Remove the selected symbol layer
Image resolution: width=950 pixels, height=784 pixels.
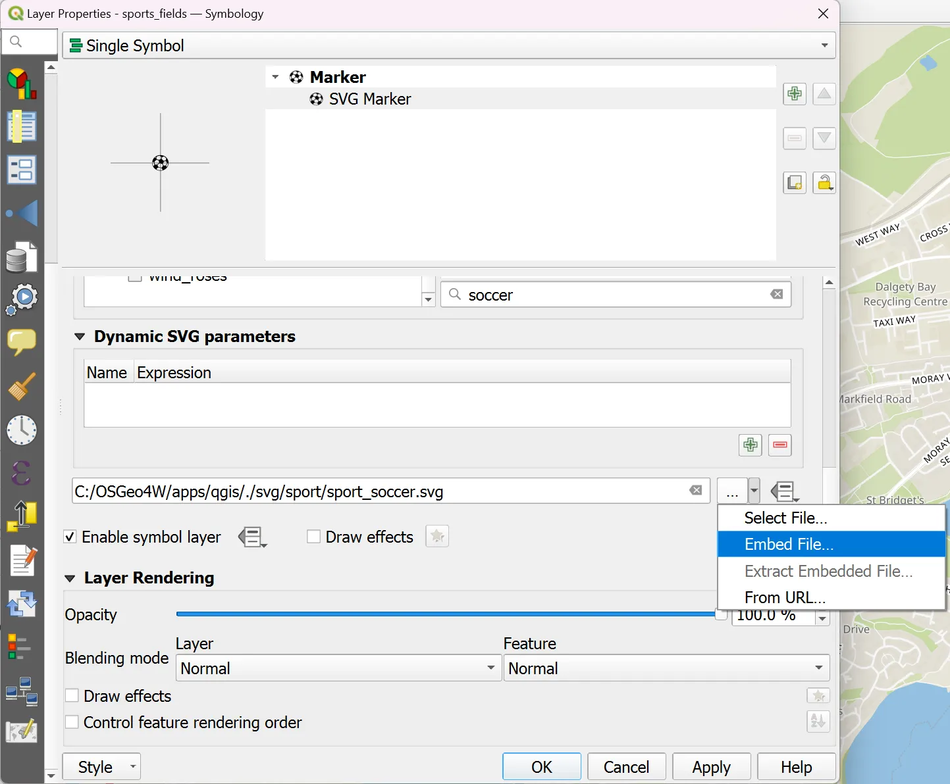click(x=795, y=138)
